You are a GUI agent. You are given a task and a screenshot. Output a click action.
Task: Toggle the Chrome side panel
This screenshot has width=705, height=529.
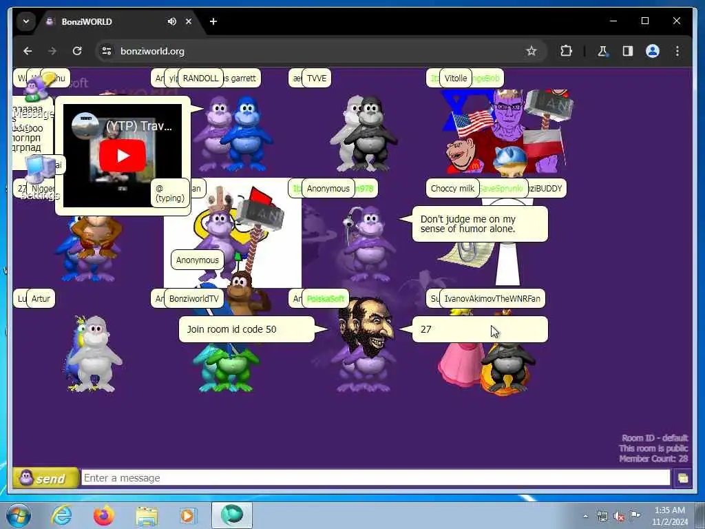point(628,51)
